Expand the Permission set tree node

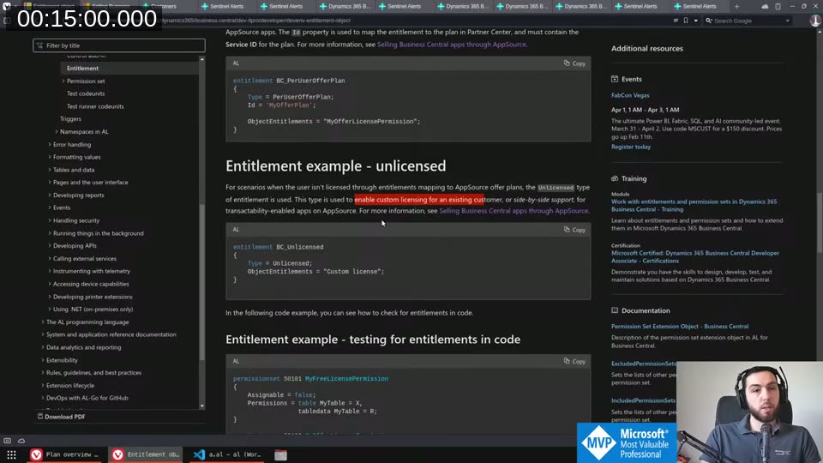[63, 81]
